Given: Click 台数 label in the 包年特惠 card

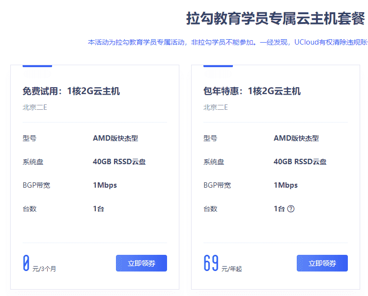Looking at the screenshot, I should pos(210,209).
